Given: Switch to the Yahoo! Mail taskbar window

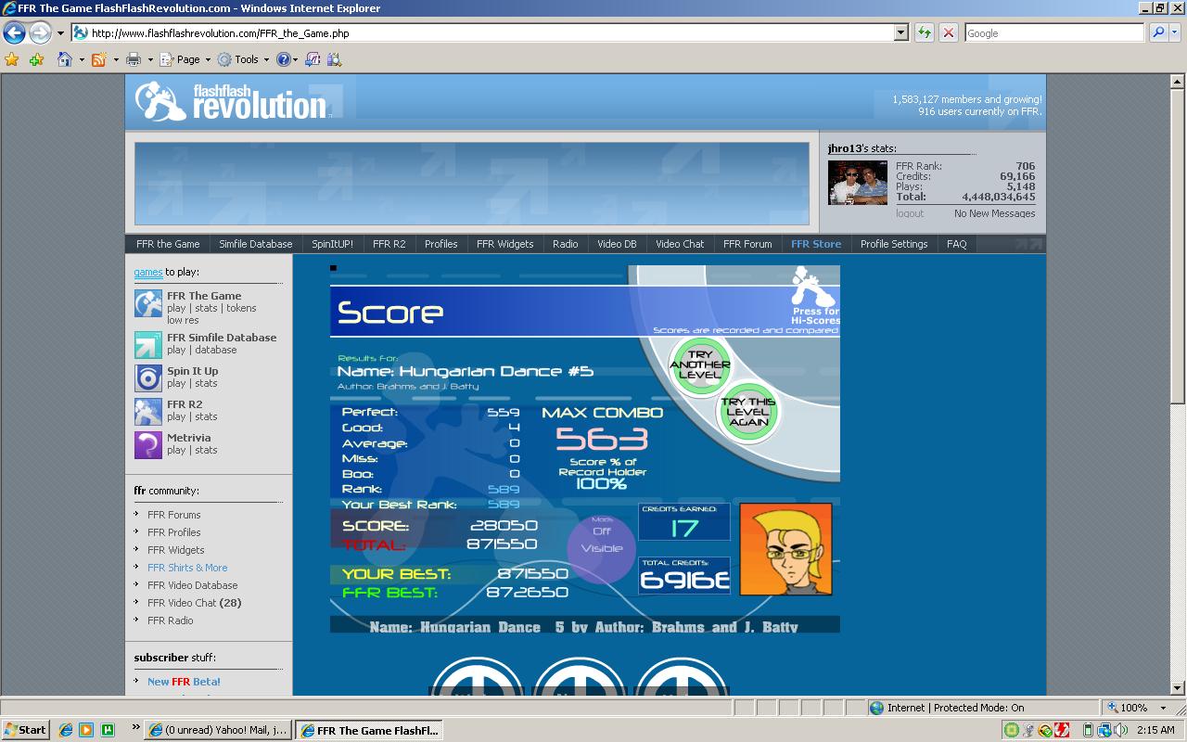Looking at the screenshot, I should click(219, 730).
